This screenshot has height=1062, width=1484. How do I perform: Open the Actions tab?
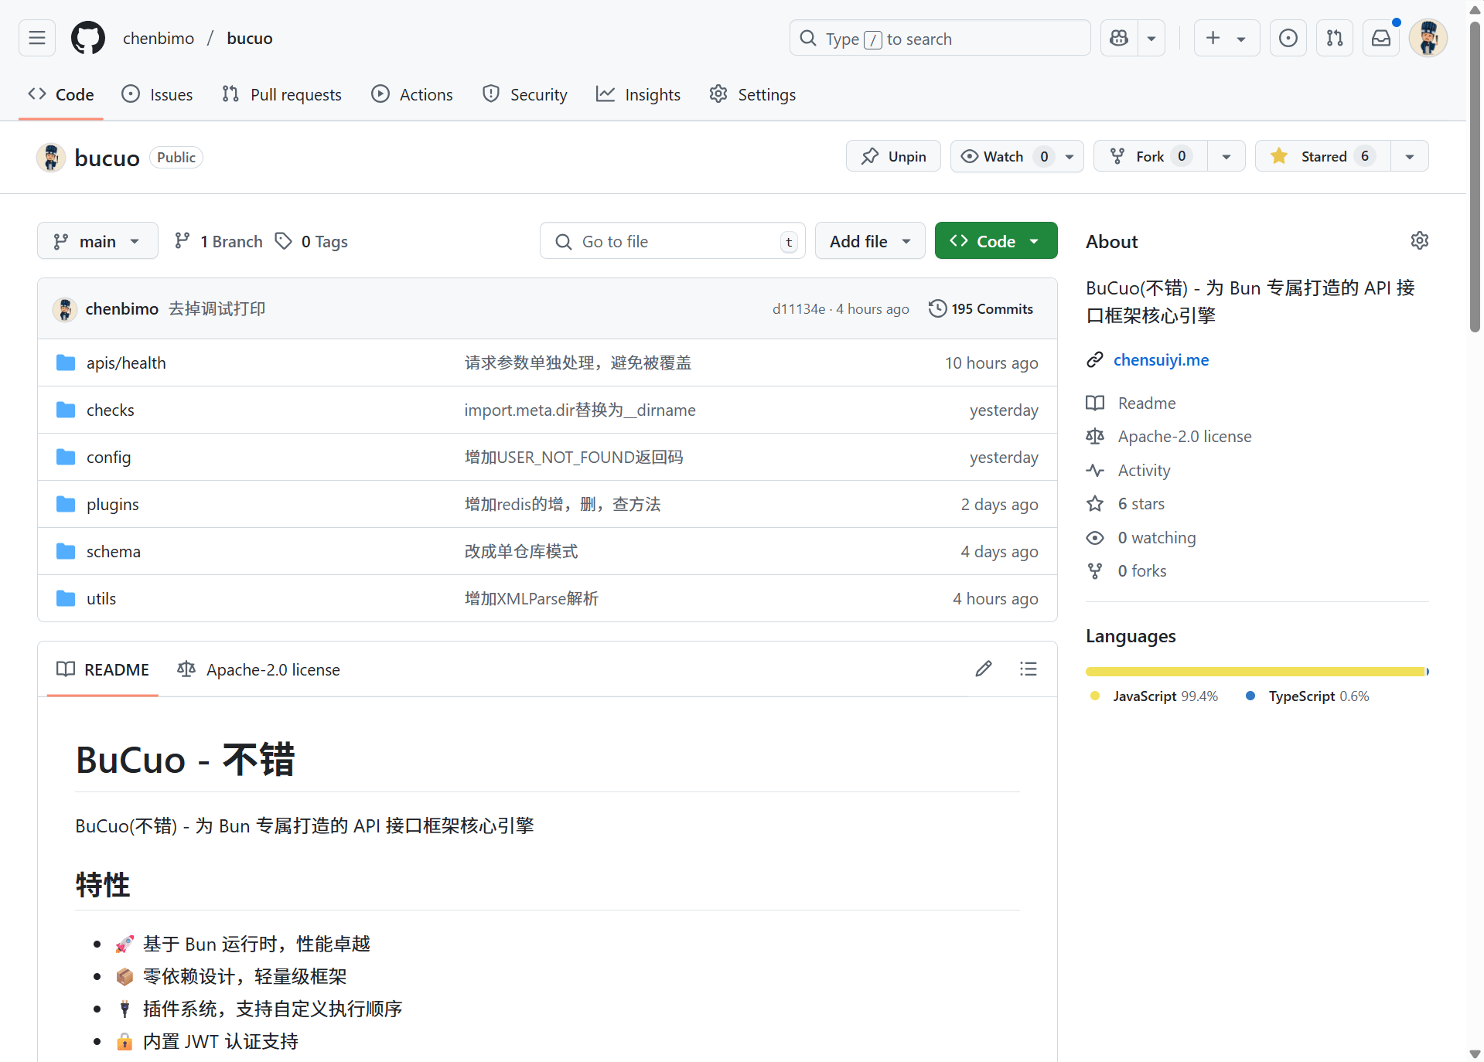(412, 94)
